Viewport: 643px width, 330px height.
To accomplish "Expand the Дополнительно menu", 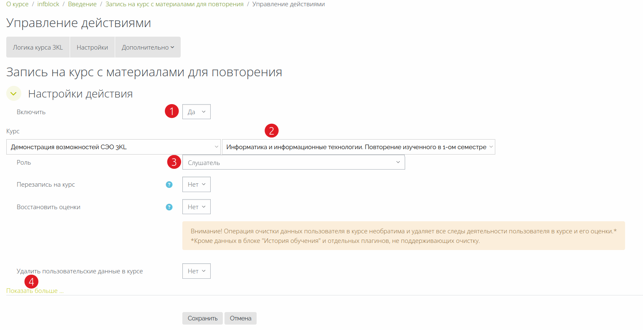I will pos(148,47).
